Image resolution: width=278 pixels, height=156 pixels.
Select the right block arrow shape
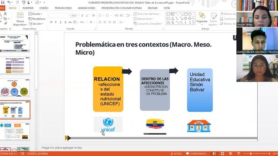[185, 18]
